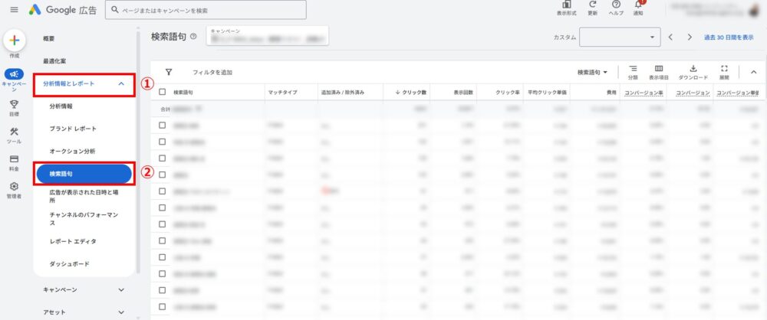Click the 作成 plus button

[x=15, y=41]
